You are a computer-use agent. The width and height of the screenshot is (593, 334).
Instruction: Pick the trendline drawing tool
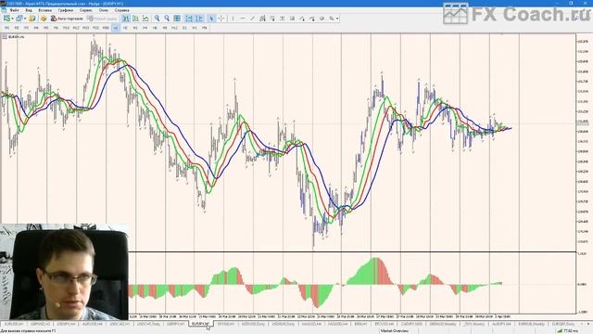coord(253,19)
